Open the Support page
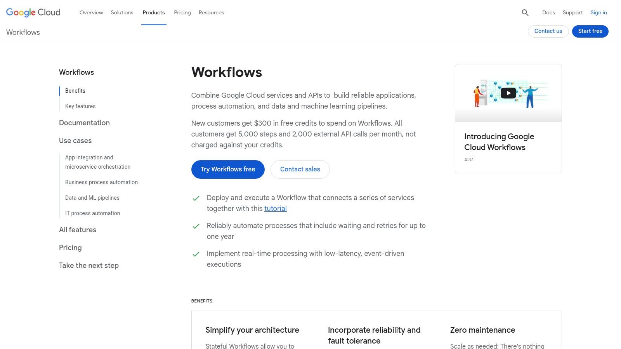This screenshot has height=349, width=621. (572, 12)
